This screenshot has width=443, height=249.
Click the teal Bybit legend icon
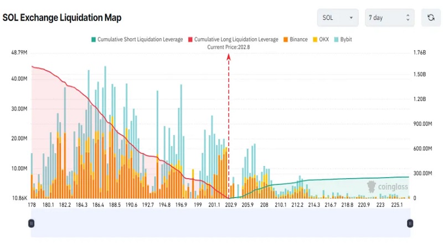click(335, 40)
